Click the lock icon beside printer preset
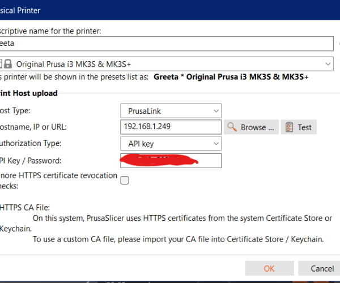Viewport: 340px width, 283px height. coord(8,64)
